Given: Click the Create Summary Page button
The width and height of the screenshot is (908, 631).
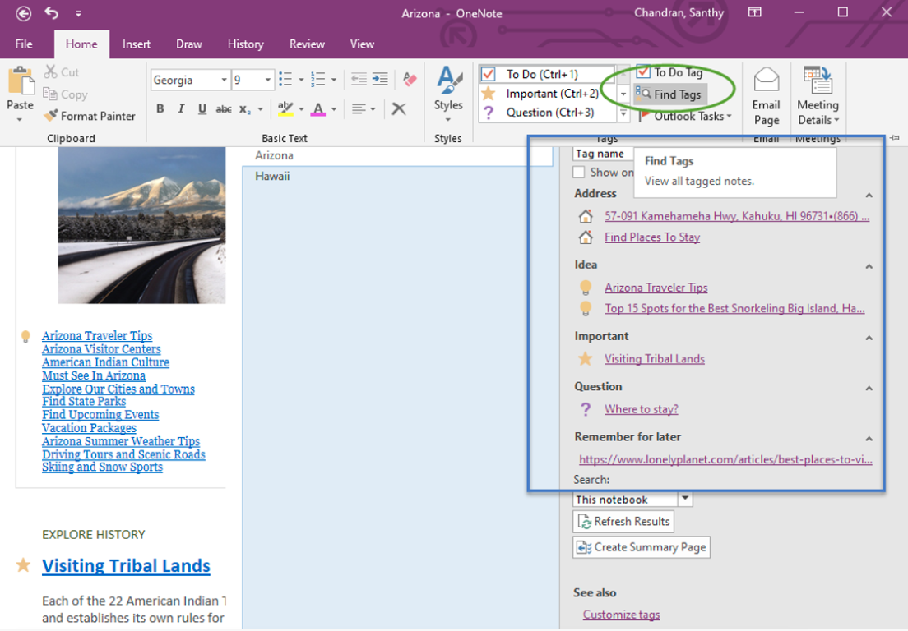Looking at the screenshot, I should coord(641,547).
